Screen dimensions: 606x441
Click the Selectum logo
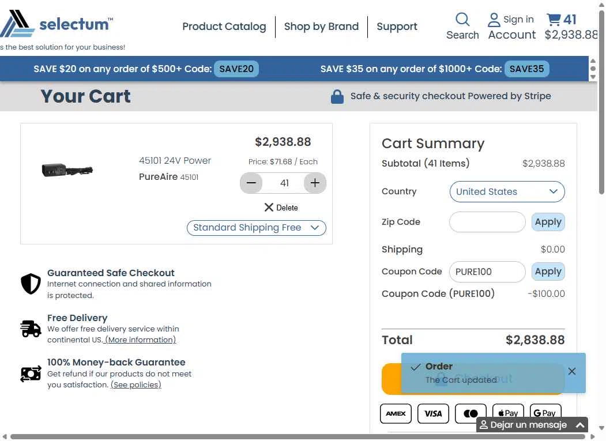point(57,24)
